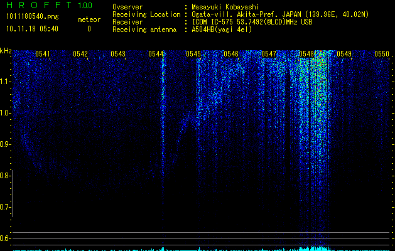This screenshot has width=395, height=251.
Task: Click the 0544 time marker
Action: point(156,54)
